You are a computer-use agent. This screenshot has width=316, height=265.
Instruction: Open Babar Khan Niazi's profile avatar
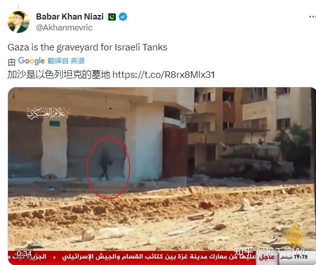point(18,22)
